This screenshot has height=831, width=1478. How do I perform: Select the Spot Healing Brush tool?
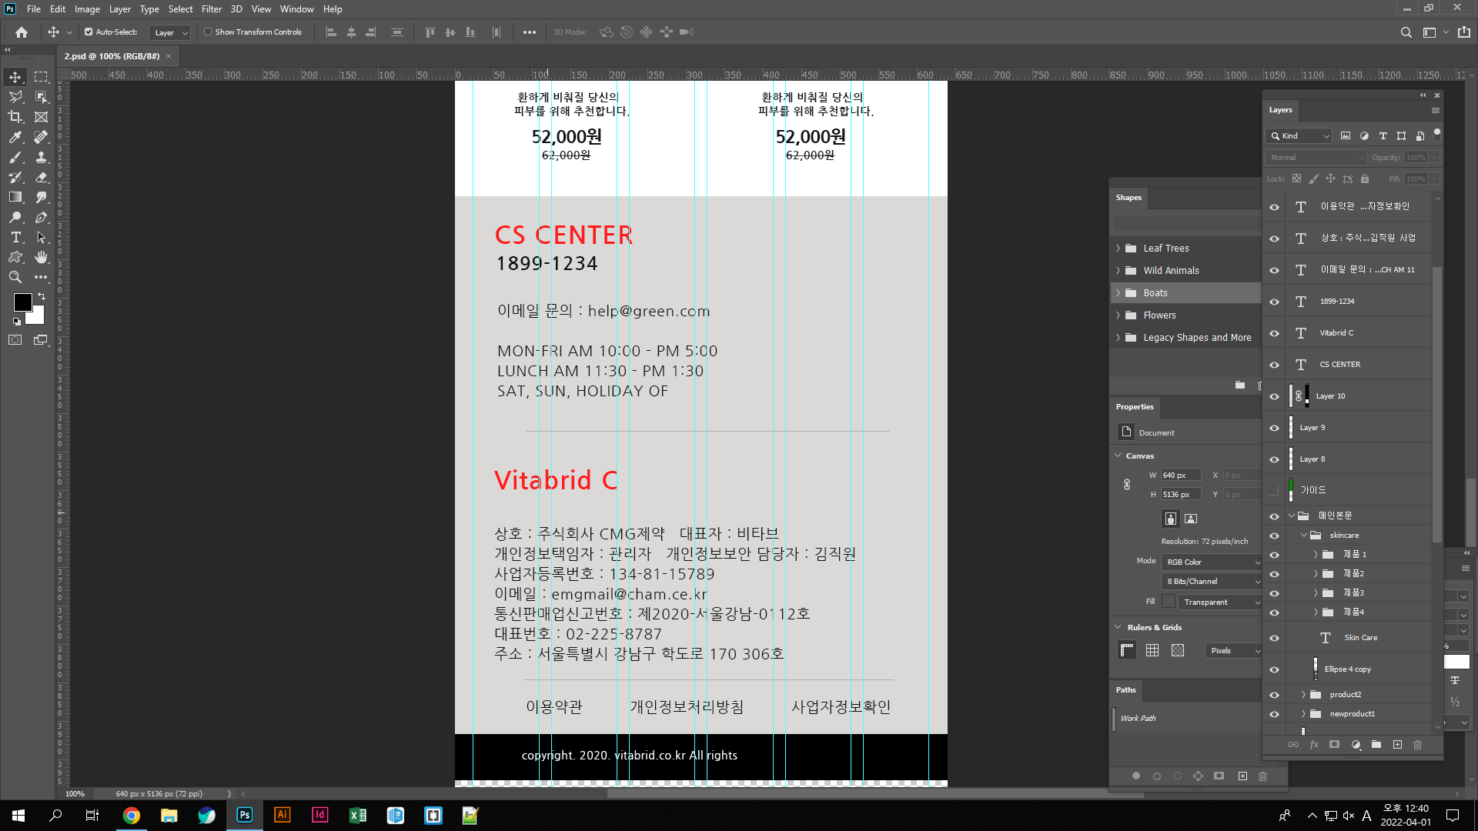(x=41, y=137)
